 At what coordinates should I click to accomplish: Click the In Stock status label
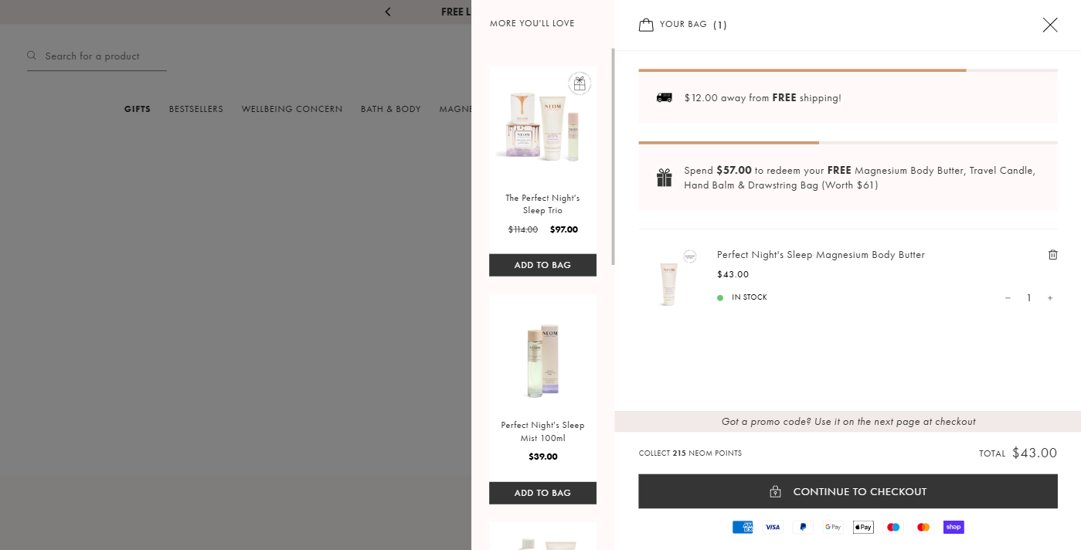point(750,297)
